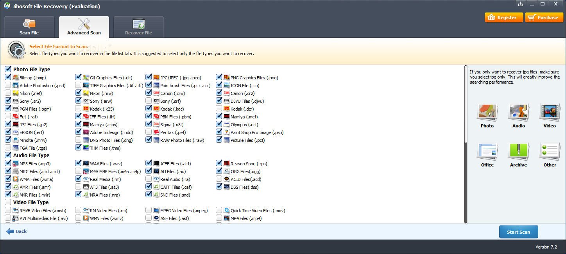Click the AVI Multimedias File icon
Screen dimensions: 566x254
click(16, 218)
